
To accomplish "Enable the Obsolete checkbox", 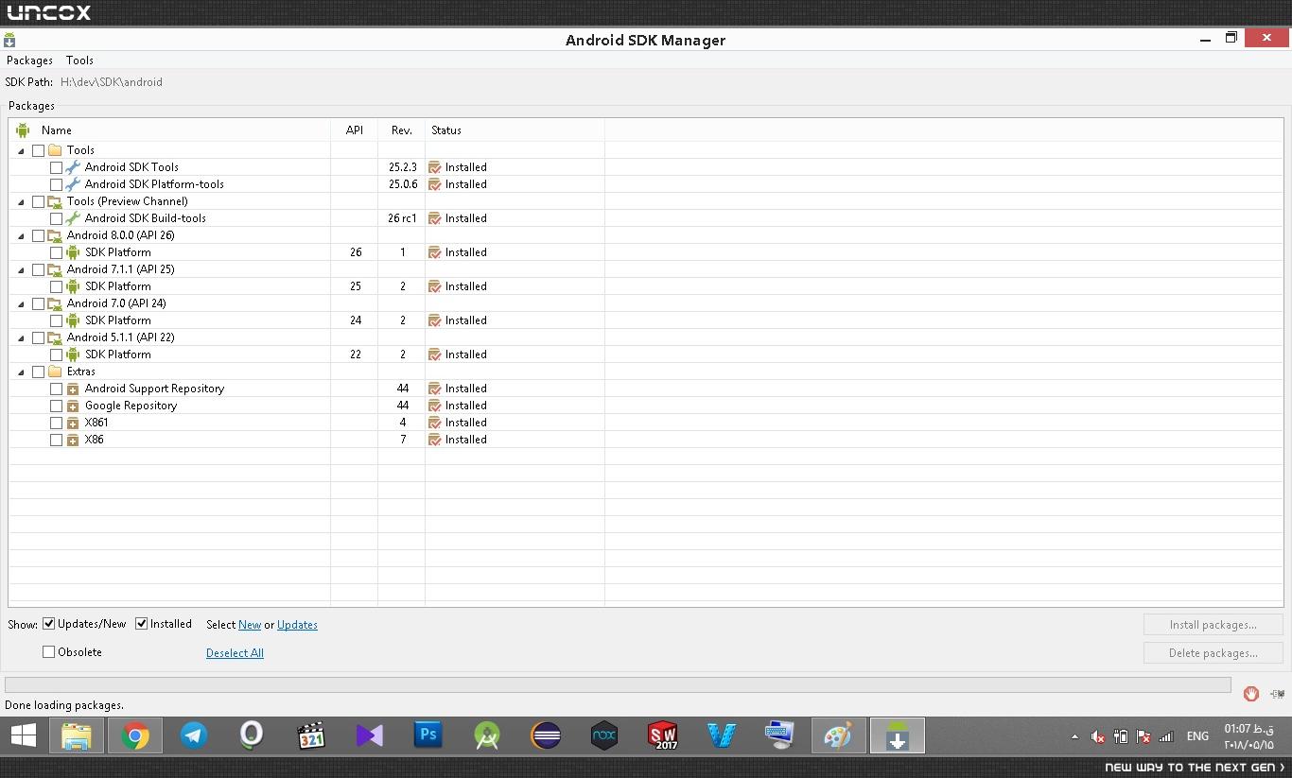I will pos(48,652).
